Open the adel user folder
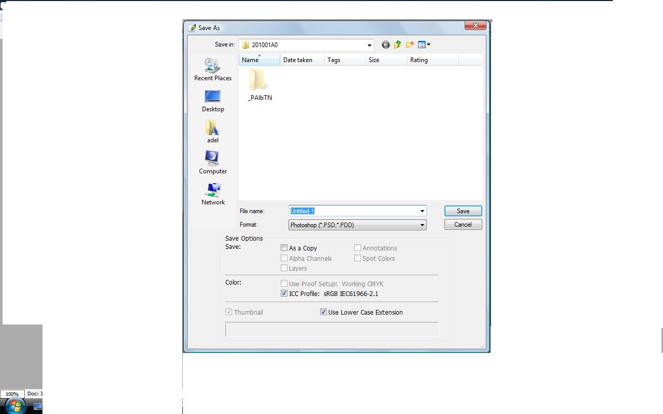The image size is (663, 414). [212, 131]
